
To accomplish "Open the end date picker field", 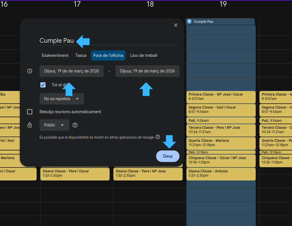I will [147, 71].
